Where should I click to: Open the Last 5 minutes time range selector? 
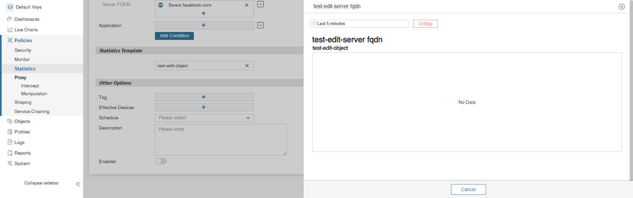[359, 24]
